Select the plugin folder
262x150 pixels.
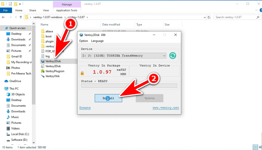coord(49,41)
